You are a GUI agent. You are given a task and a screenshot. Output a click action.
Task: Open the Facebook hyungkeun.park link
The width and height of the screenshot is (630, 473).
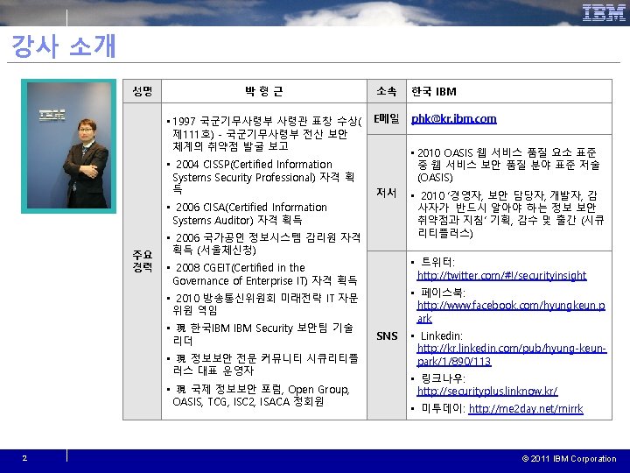511,312
